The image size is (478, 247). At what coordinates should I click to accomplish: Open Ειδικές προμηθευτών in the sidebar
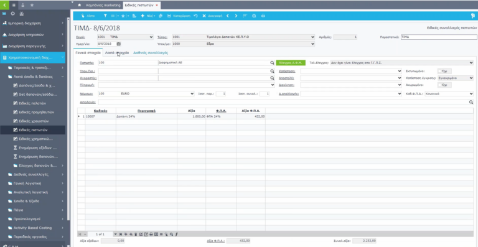pos(32,112)
